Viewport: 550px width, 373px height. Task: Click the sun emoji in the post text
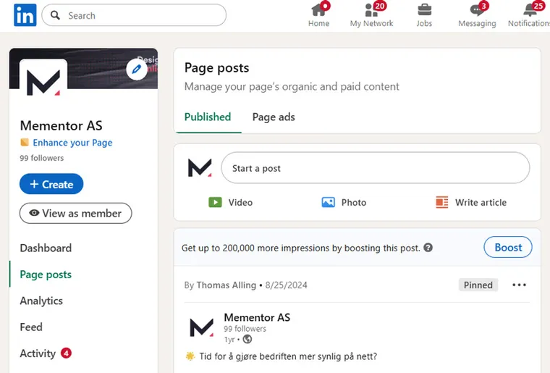pyautogui.click(x=190, y=356)
